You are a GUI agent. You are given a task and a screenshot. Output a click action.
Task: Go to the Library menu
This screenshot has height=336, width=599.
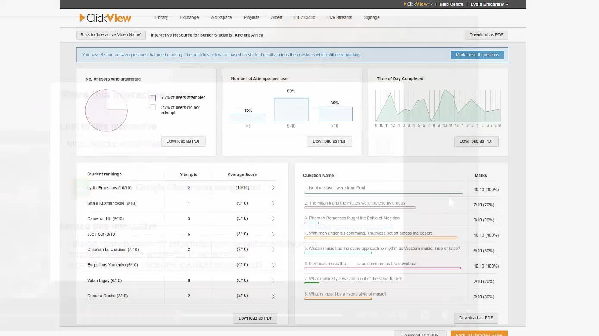[161, 18]
